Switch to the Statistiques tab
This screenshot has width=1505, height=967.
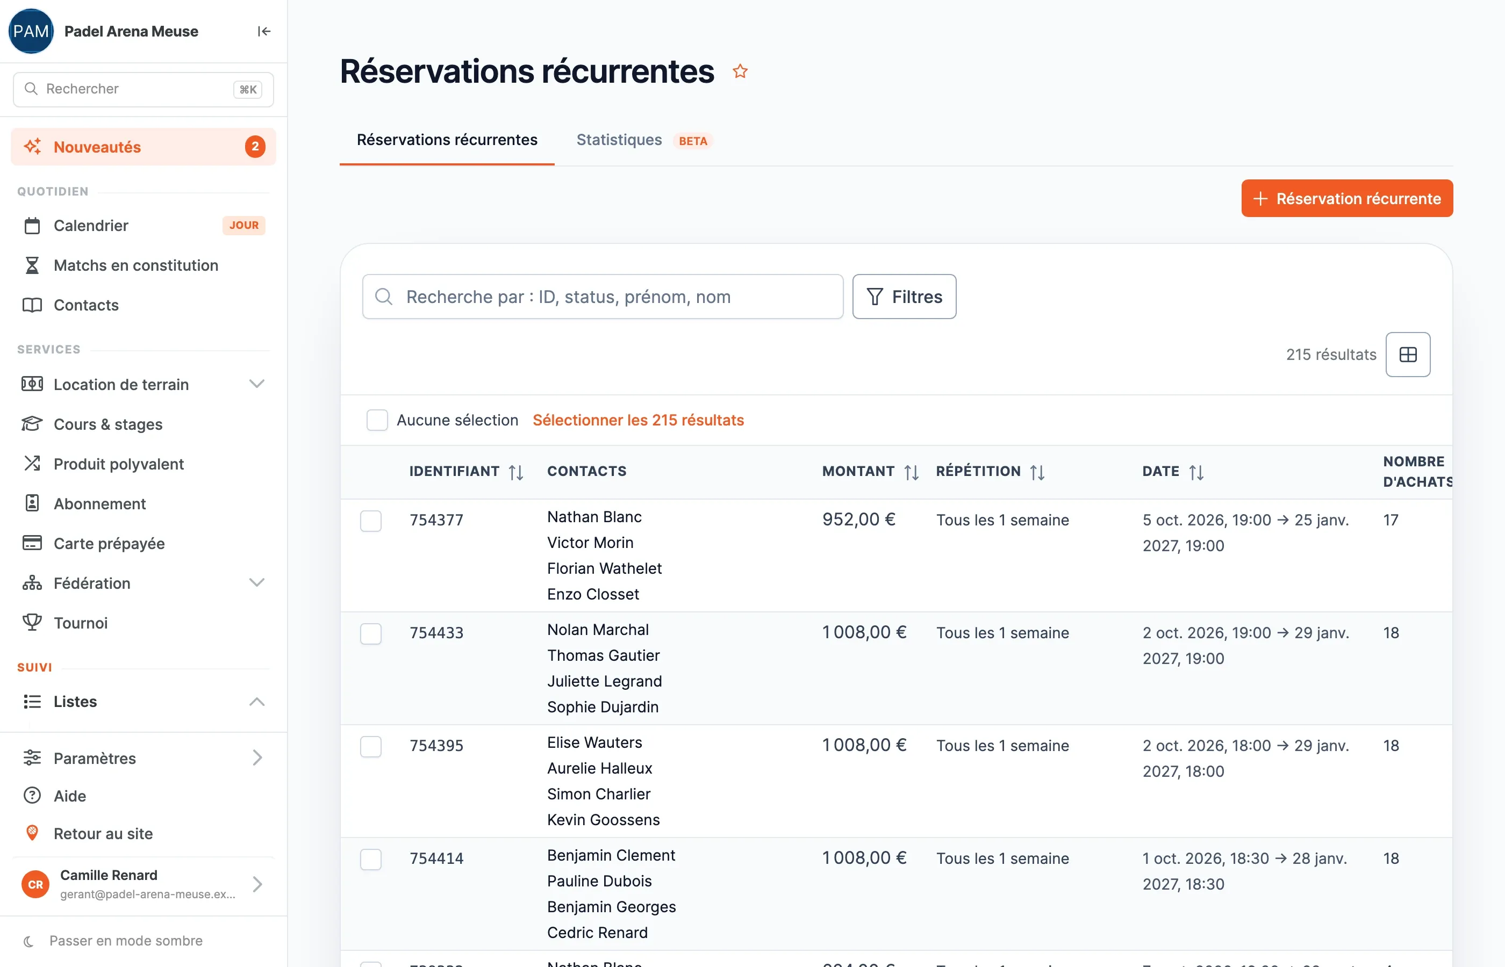point(644,140)
